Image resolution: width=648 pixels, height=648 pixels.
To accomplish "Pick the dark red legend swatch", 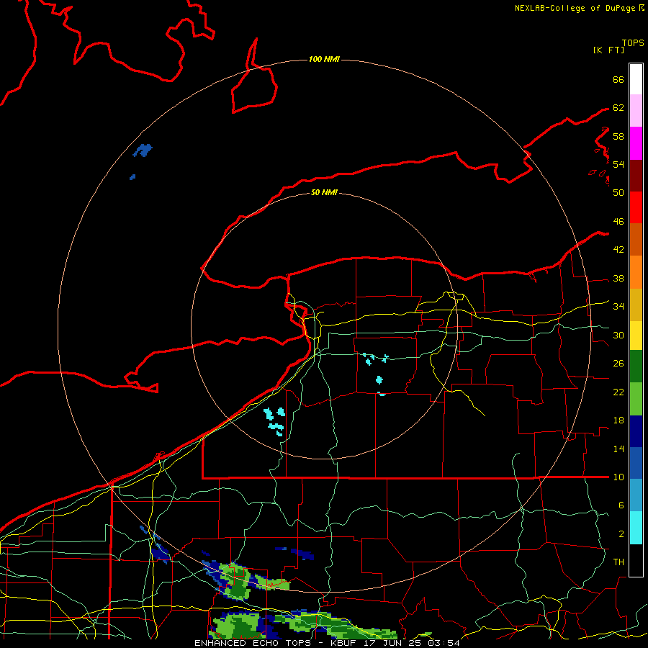I will tap(636, 176).
